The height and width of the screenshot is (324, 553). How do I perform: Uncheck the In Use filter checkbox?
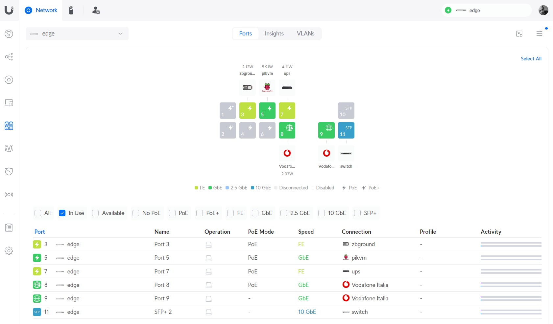click(62, 213)
